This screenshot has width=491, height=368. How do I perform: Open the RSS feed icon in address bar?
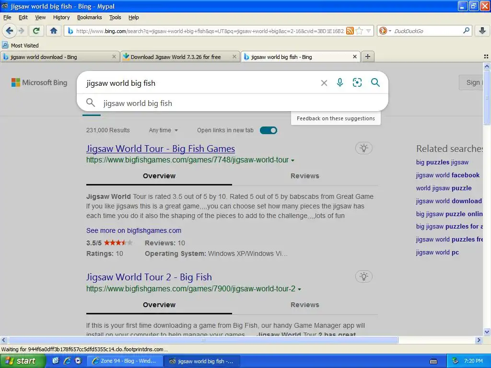click(350, 31)
